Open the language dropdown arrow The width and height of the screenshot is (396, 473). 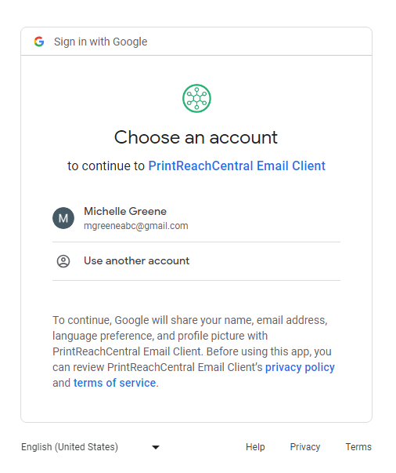click(156, 447)
